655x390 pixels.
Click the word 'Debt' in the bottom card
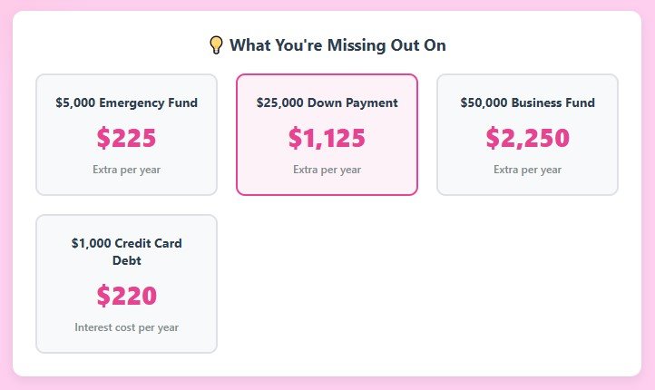coord(127,260)
